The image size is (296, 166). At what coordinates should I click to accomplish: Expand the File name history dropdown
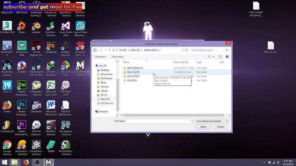(192, 121)
